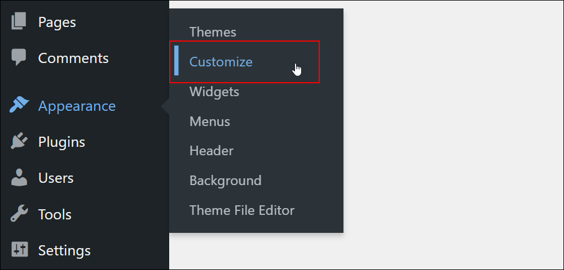This screenshot has height=270, width=564.
Task: Click the Plugins plug icon
Action: [19, 141]
